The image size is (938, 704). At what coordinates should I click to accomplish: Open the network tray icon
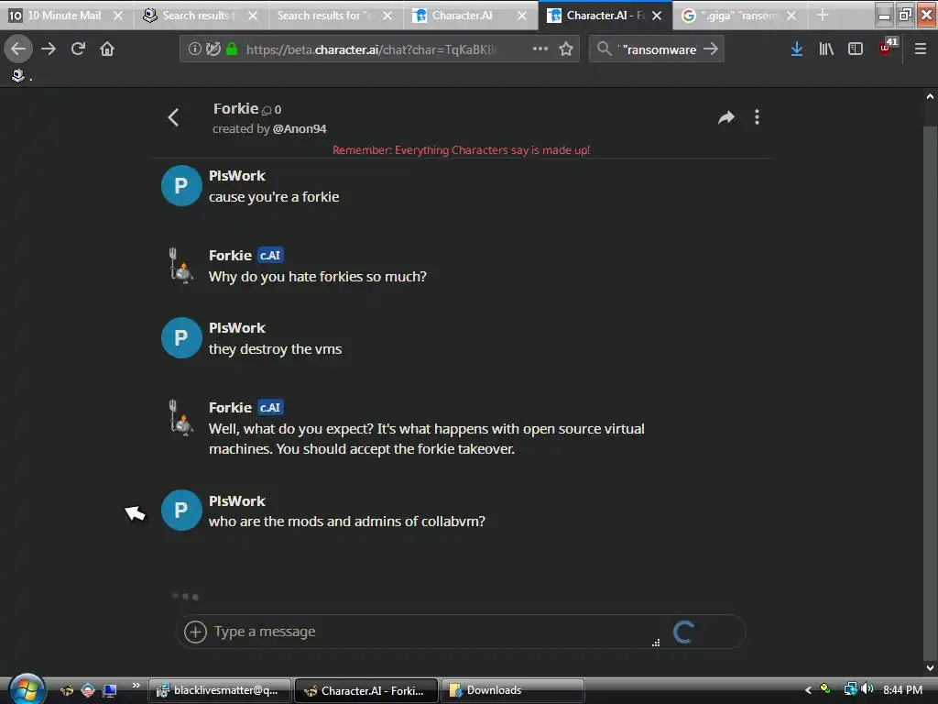(x=850, y=689)
